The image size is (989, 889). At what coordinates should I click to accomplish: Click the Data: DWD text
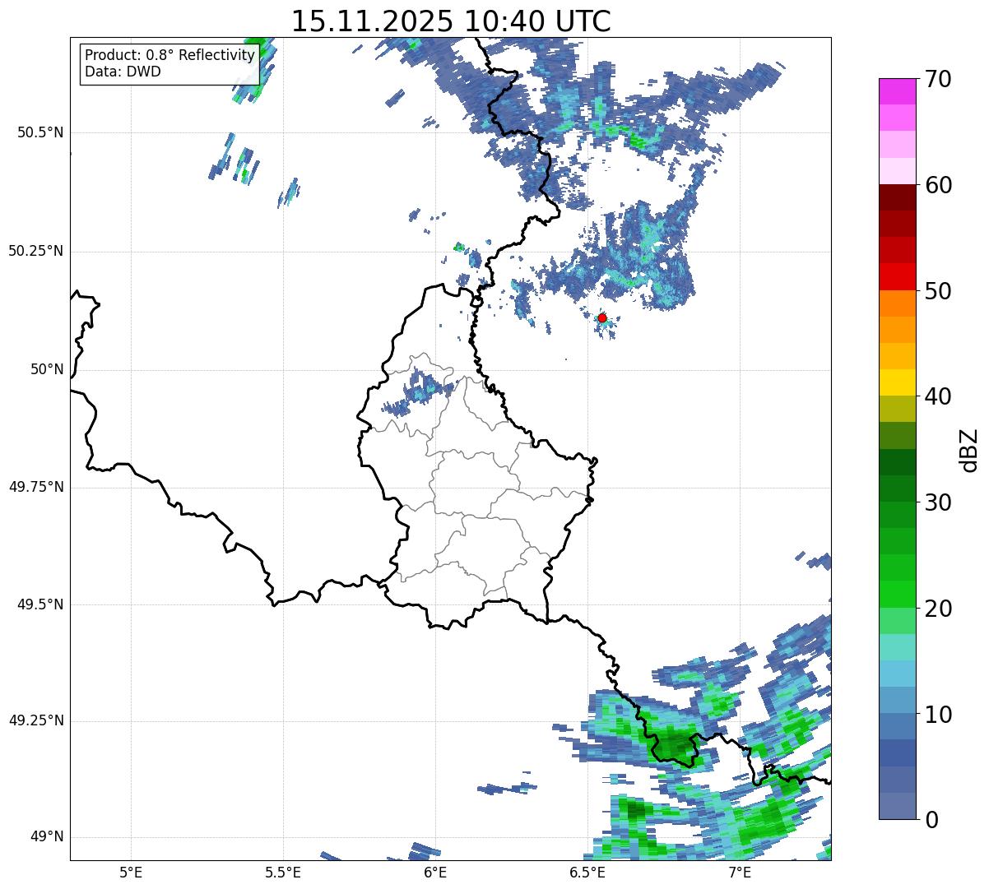click(x=123, y=72)
